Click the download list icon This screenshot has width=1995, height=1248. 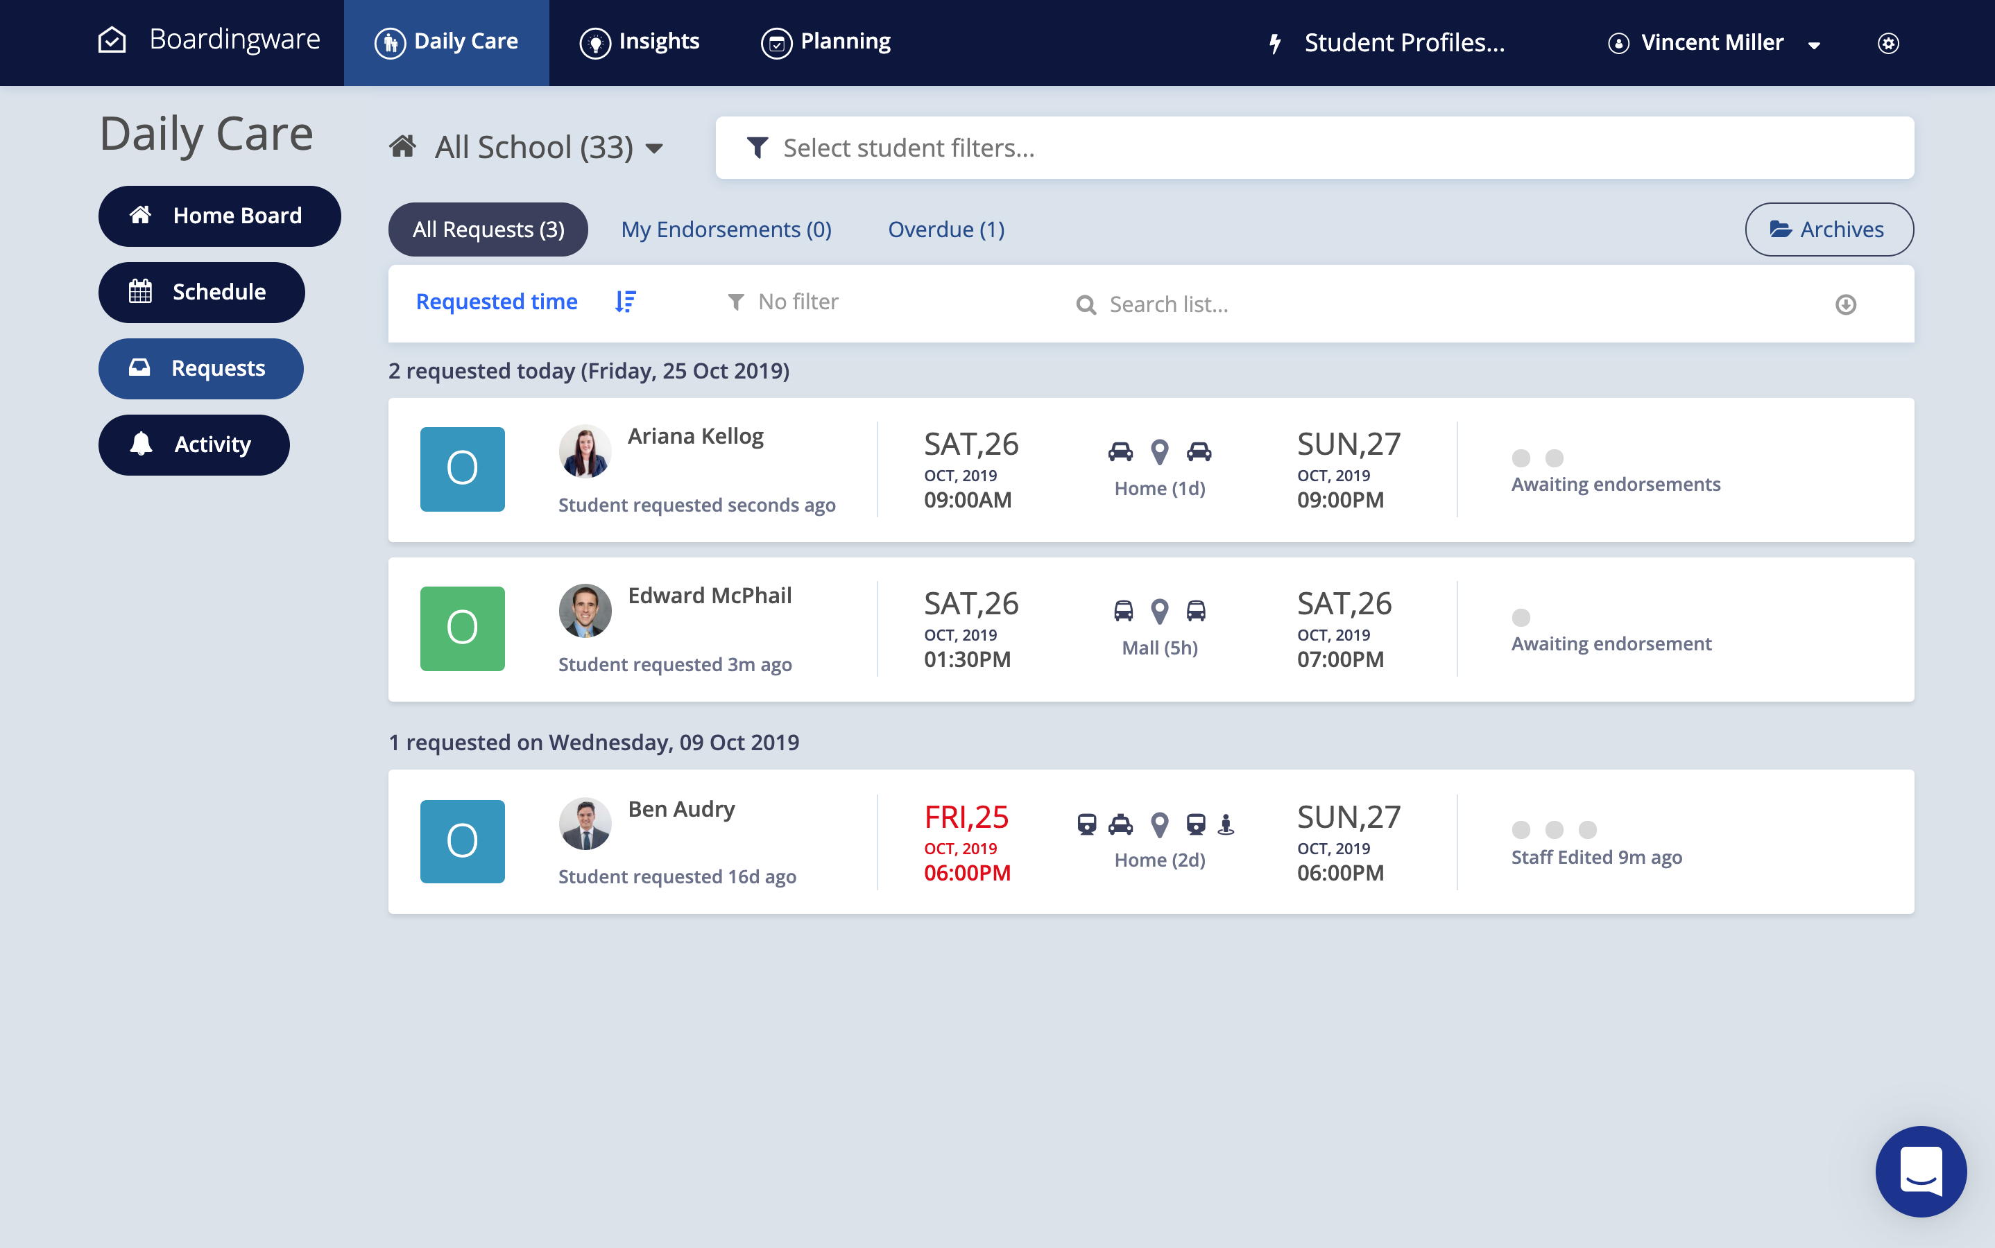coord(1846,304)
